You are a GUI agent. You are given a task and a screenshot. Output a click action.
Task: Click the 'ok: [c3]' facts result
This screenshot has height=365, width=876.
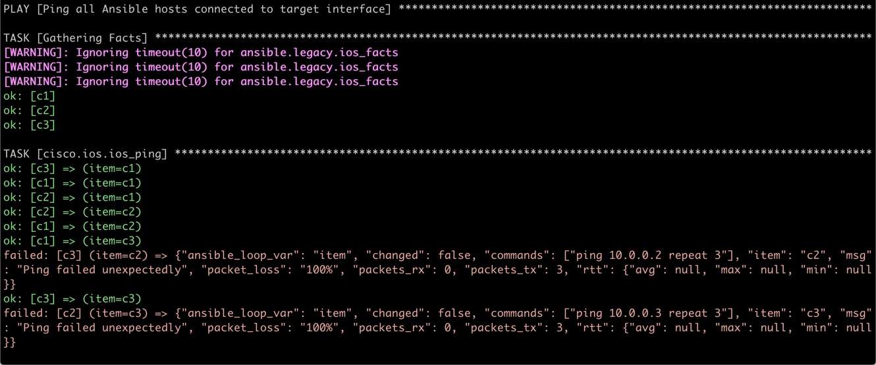(x=30, y=125)
